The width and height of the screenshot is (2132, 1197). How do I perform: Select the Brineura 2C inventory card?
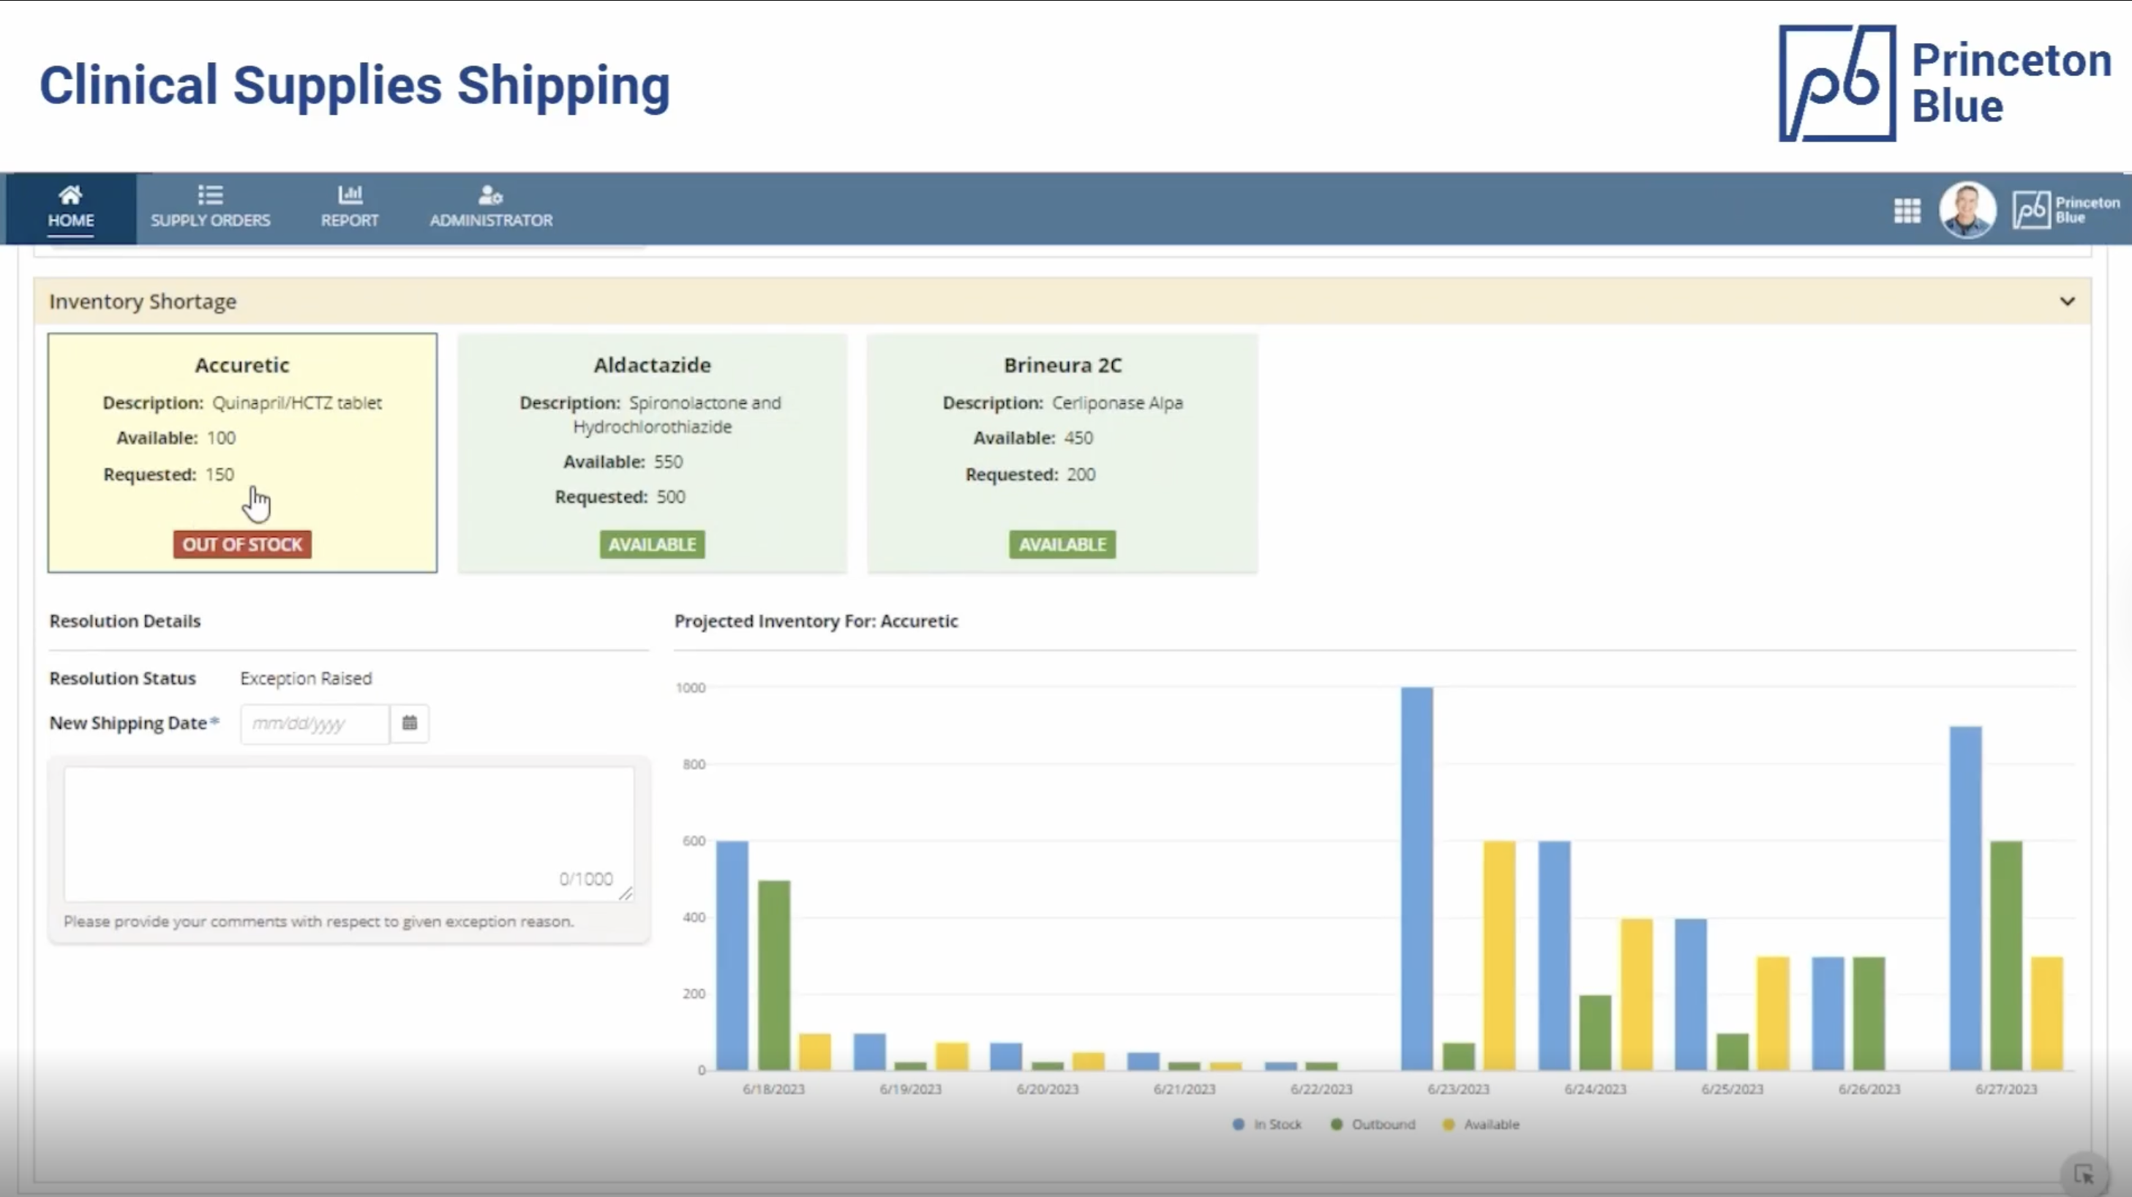click(1062, 452)
